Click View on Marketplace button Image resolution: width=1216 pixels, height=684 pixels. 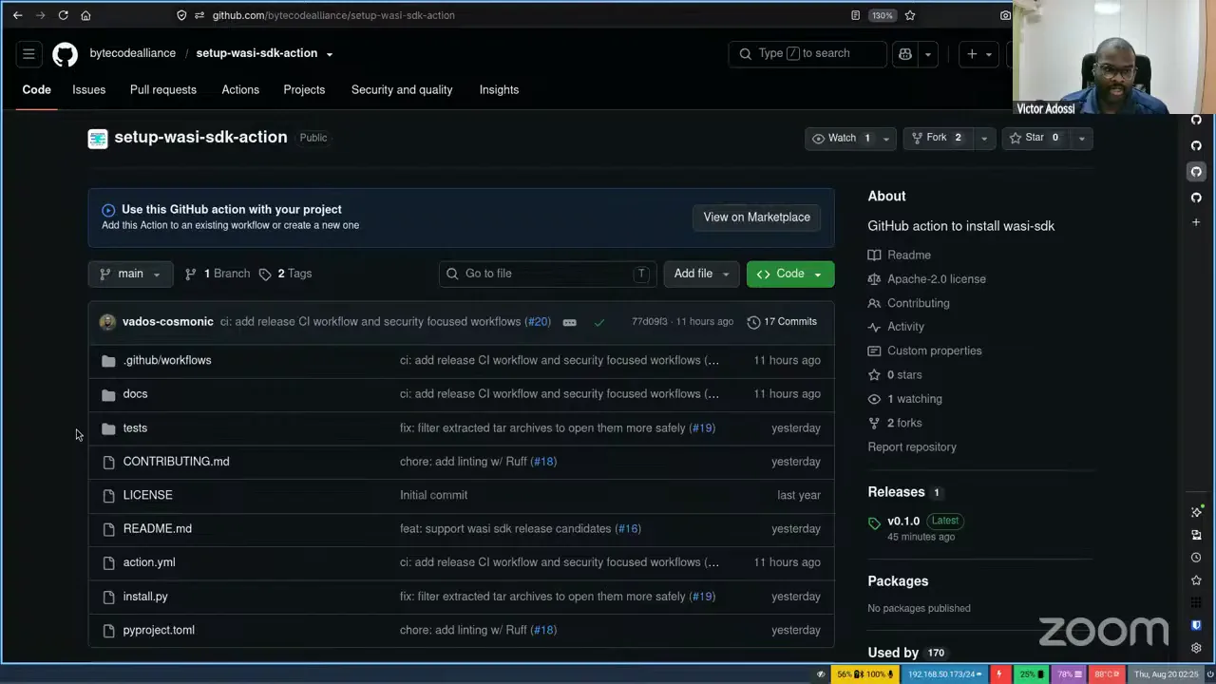click(x=756, y=218)
